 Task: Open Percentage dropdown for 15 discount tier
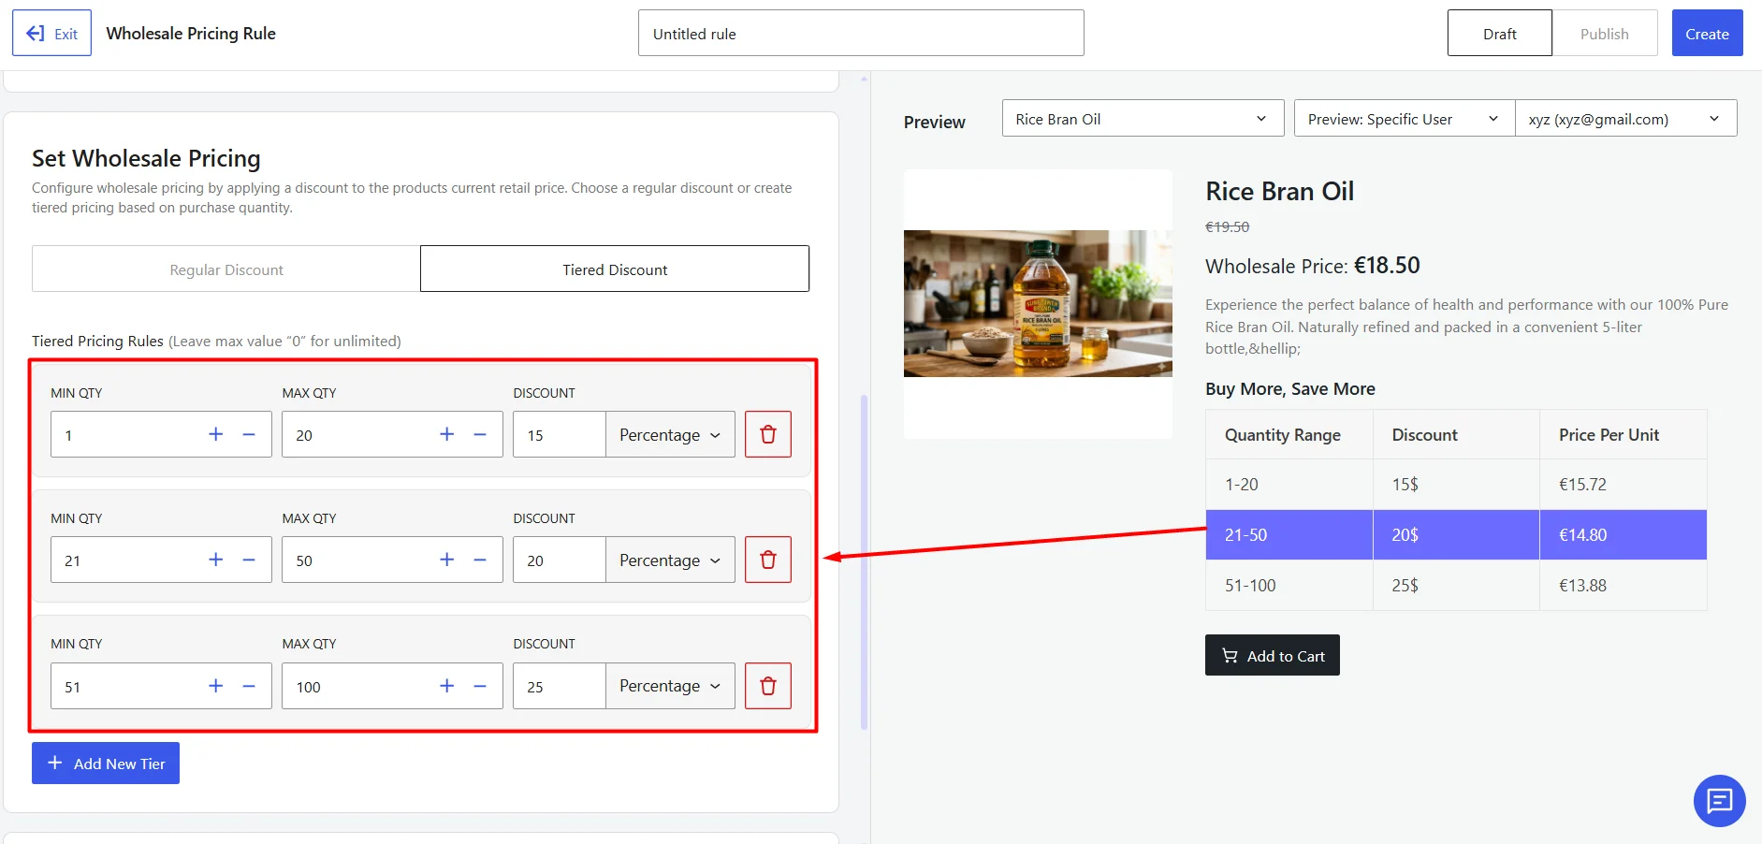670,434
